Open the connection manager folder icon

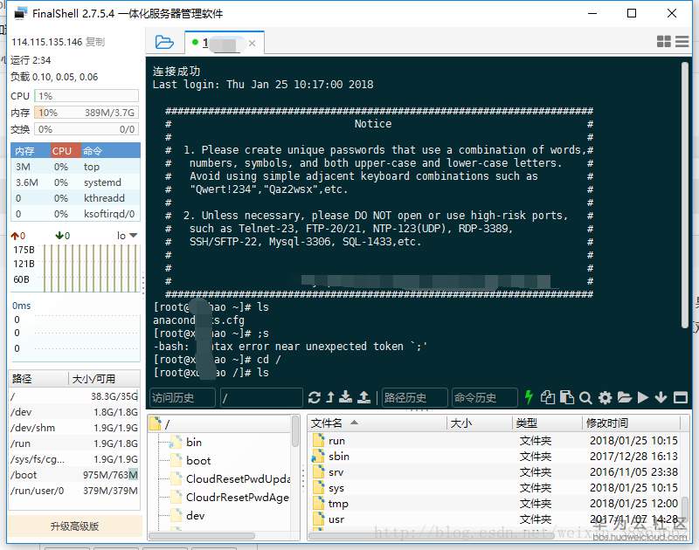(164, 42)
